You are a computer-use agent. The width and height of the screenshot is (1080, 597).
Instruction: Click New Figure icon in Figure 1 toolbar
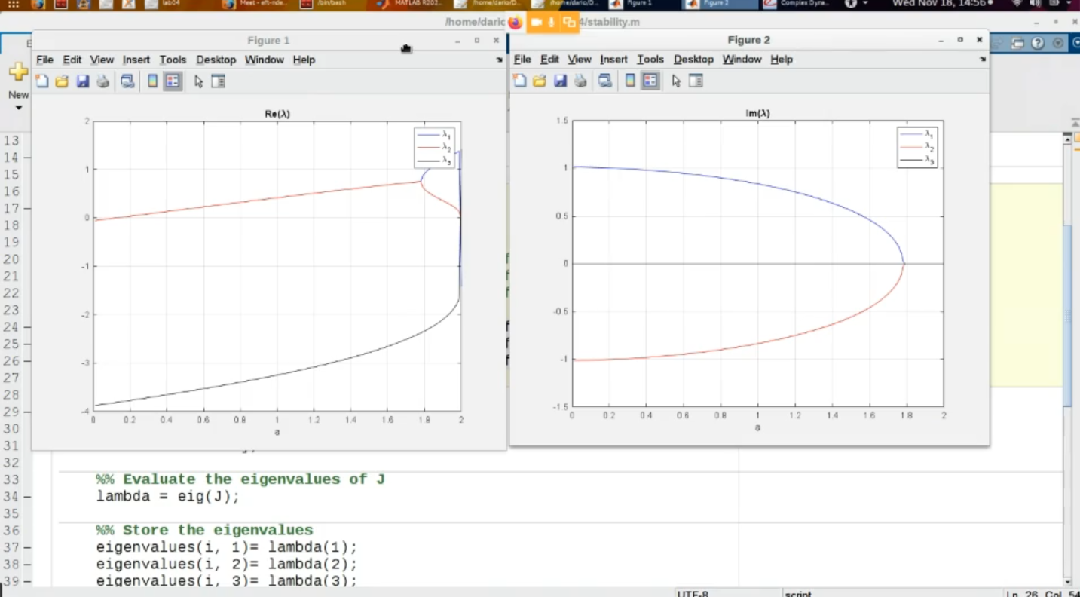[x=42, y=81]
